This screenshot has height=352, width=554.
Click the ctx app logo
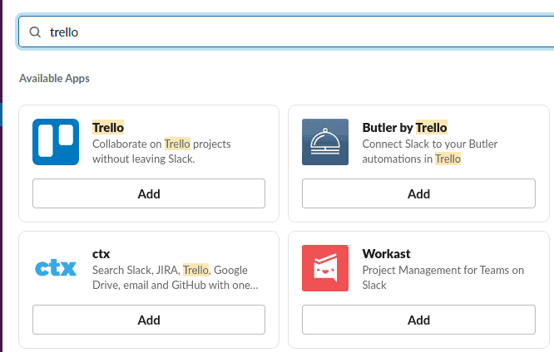click(x=56, y=268)
